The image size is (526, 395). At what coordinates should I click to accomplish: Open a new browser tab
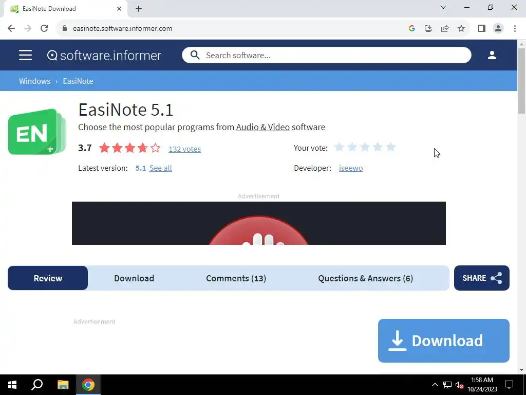pyautogui.click(x=139, y=9)
